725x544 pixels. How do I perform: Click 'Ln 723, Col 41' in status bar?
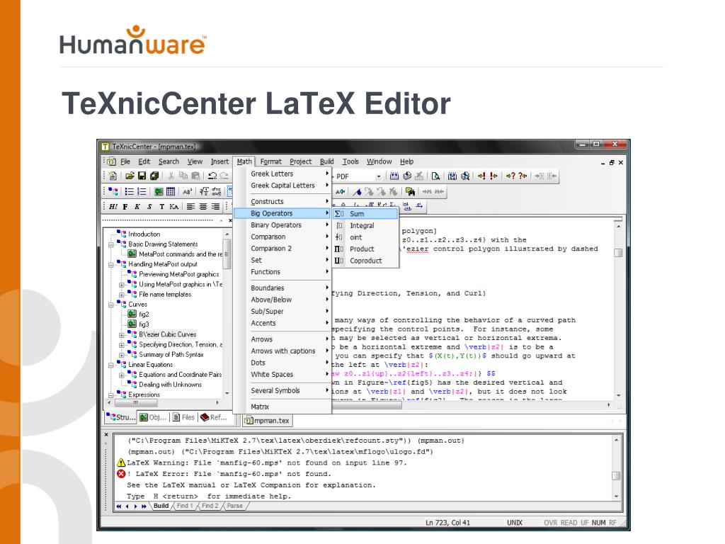447,523
